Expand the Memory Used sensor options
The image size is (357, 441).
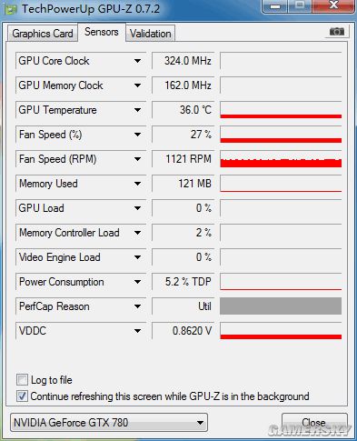[x=137, y=184]
